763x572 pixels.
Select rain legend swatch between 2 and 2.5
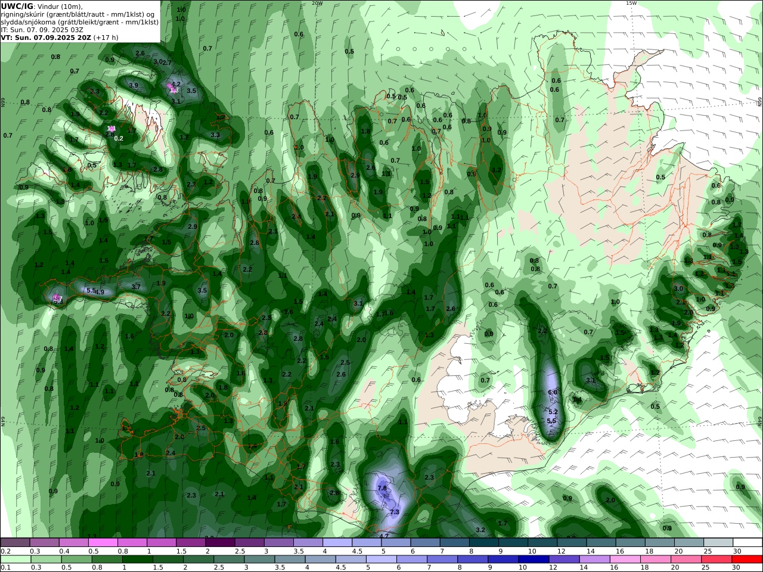[198, 559]
